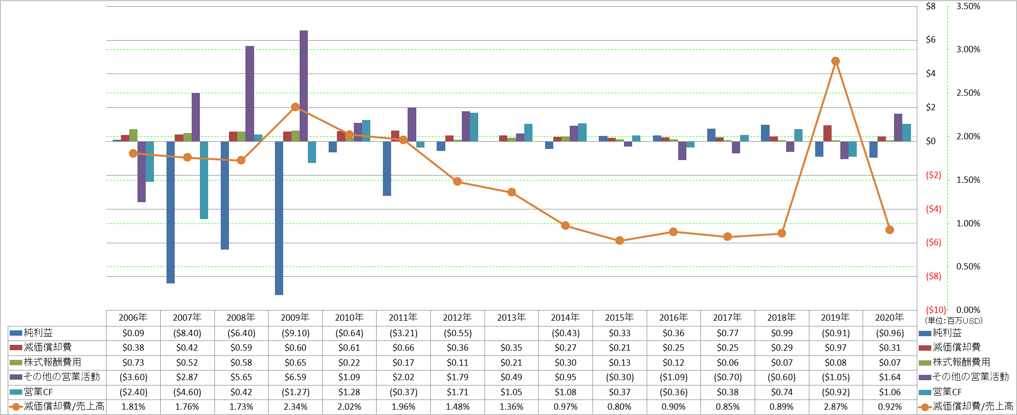
Task: Click the 2006年 column header
Action: [x=133, y=318]
